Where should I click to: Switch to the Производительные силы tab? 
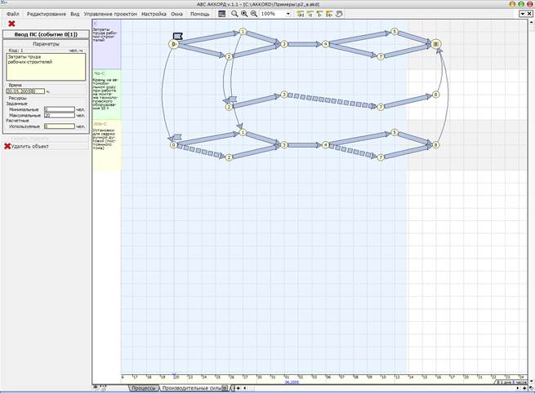[x=194, y=388]
